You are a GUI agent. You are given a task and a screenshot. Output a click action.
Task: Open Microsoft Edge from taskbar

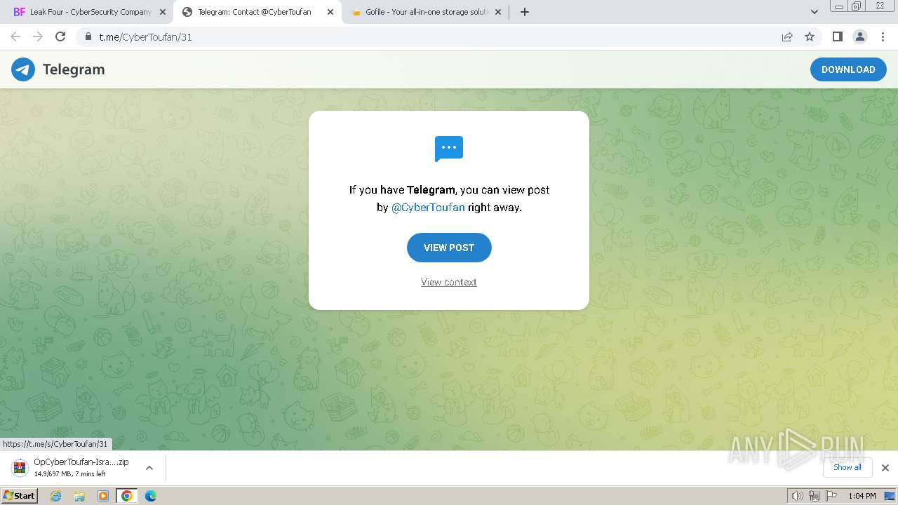tap(151, 496)
